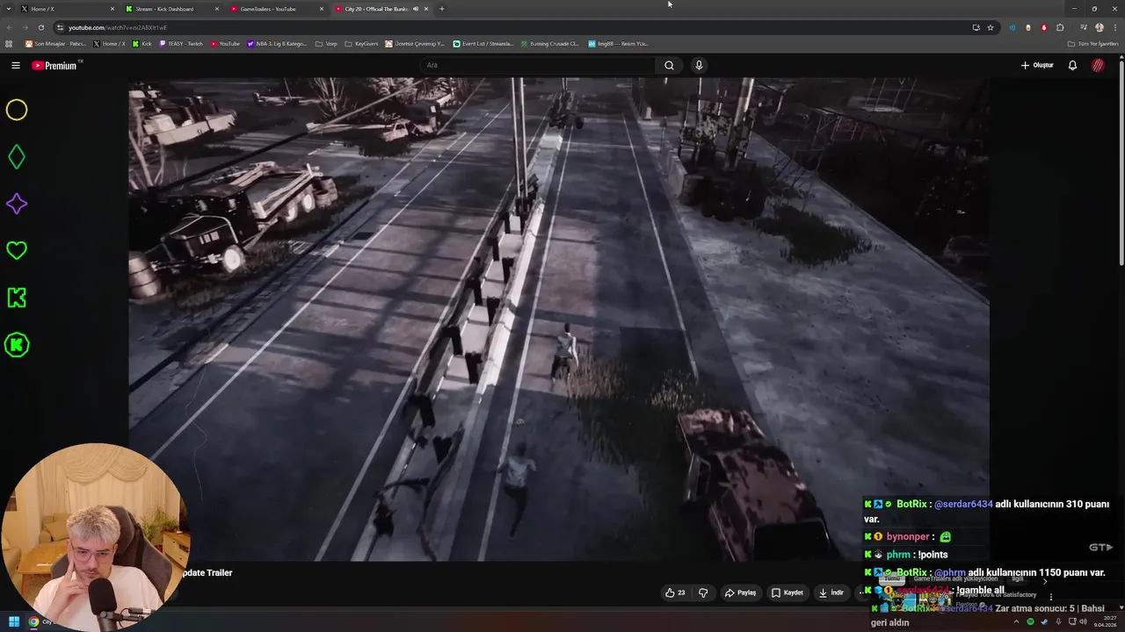Click the green diamond overlay icon
Image resolution: width=1125 pixels, height=632 pixels.
coord(17,157)
